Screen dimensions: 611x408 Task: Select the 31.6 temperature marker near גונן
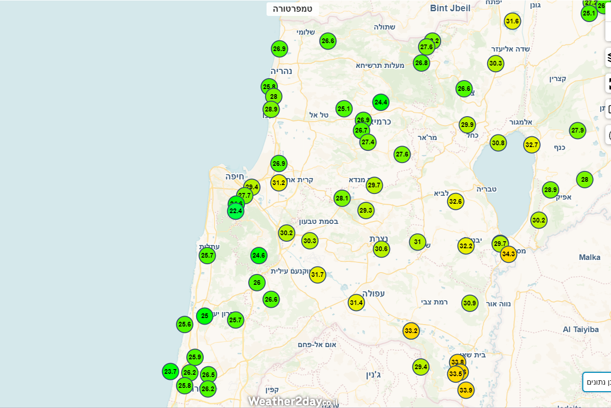[x=512, y=21]
